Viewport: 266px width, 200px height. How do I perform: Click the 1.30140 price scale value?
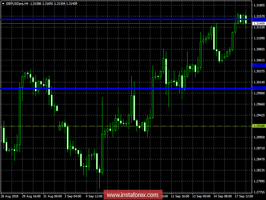tap(259, 82)
